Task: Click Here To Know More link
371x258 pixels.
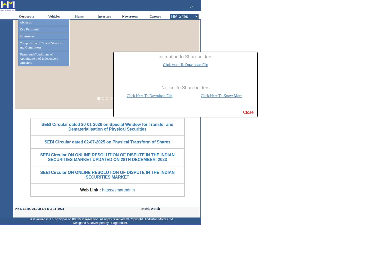Action: [222, 96]
